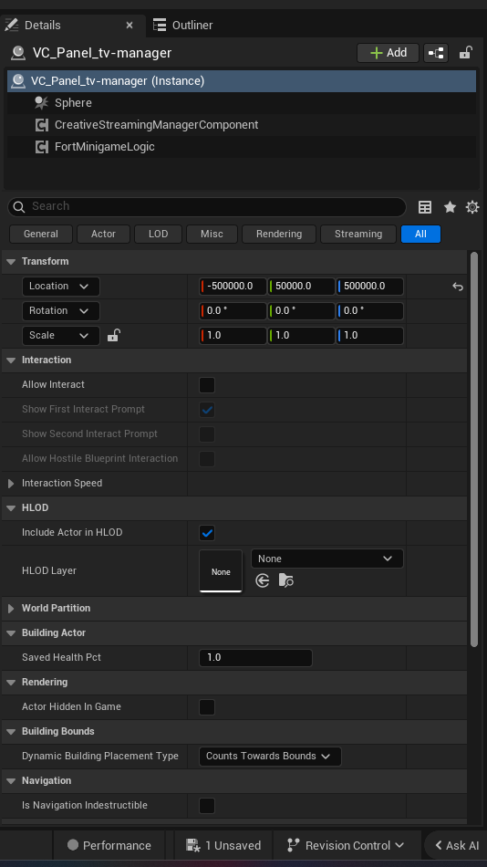This screenshot has width=487, height=867.
Task: Toggle the Scale ratio lock icon
Action: (x=113, y=335)
